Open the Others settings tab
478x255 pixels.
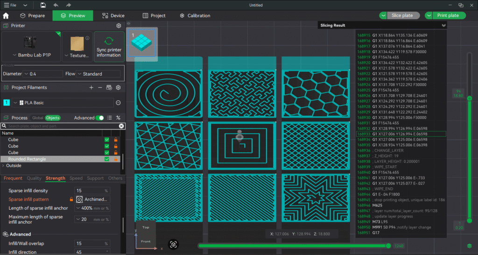coord(115,178)
